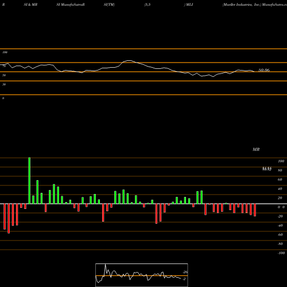
Task: Click the MR axis label 40
Action: (x=280, y=189)
